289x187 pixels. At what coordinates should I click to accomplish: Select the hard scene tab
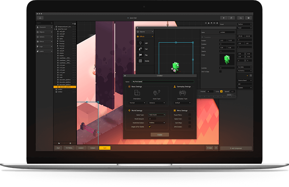point(105,148)
